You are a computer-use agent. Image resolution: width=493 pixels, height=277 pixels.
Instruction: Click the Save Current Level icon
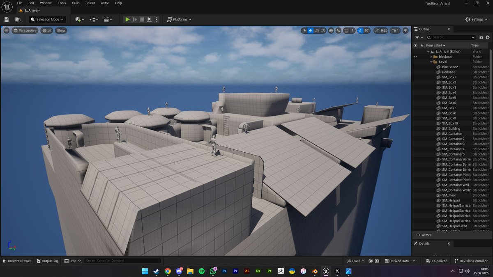(x=6, y=19)
